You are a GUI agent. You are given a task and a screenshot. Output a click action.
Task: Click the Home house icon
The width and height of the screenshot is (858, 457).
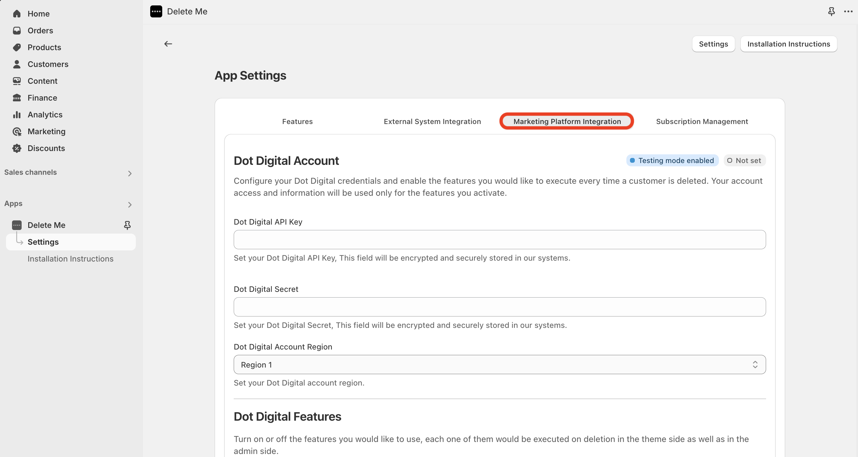(17, 14)
